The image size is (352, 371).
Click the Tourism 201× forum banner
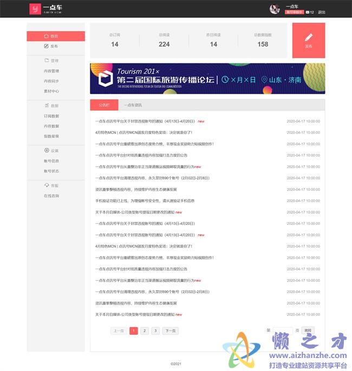[207, 79]
